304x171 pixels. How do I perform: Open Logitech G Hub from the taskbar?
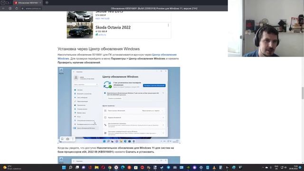pos(227,168)
